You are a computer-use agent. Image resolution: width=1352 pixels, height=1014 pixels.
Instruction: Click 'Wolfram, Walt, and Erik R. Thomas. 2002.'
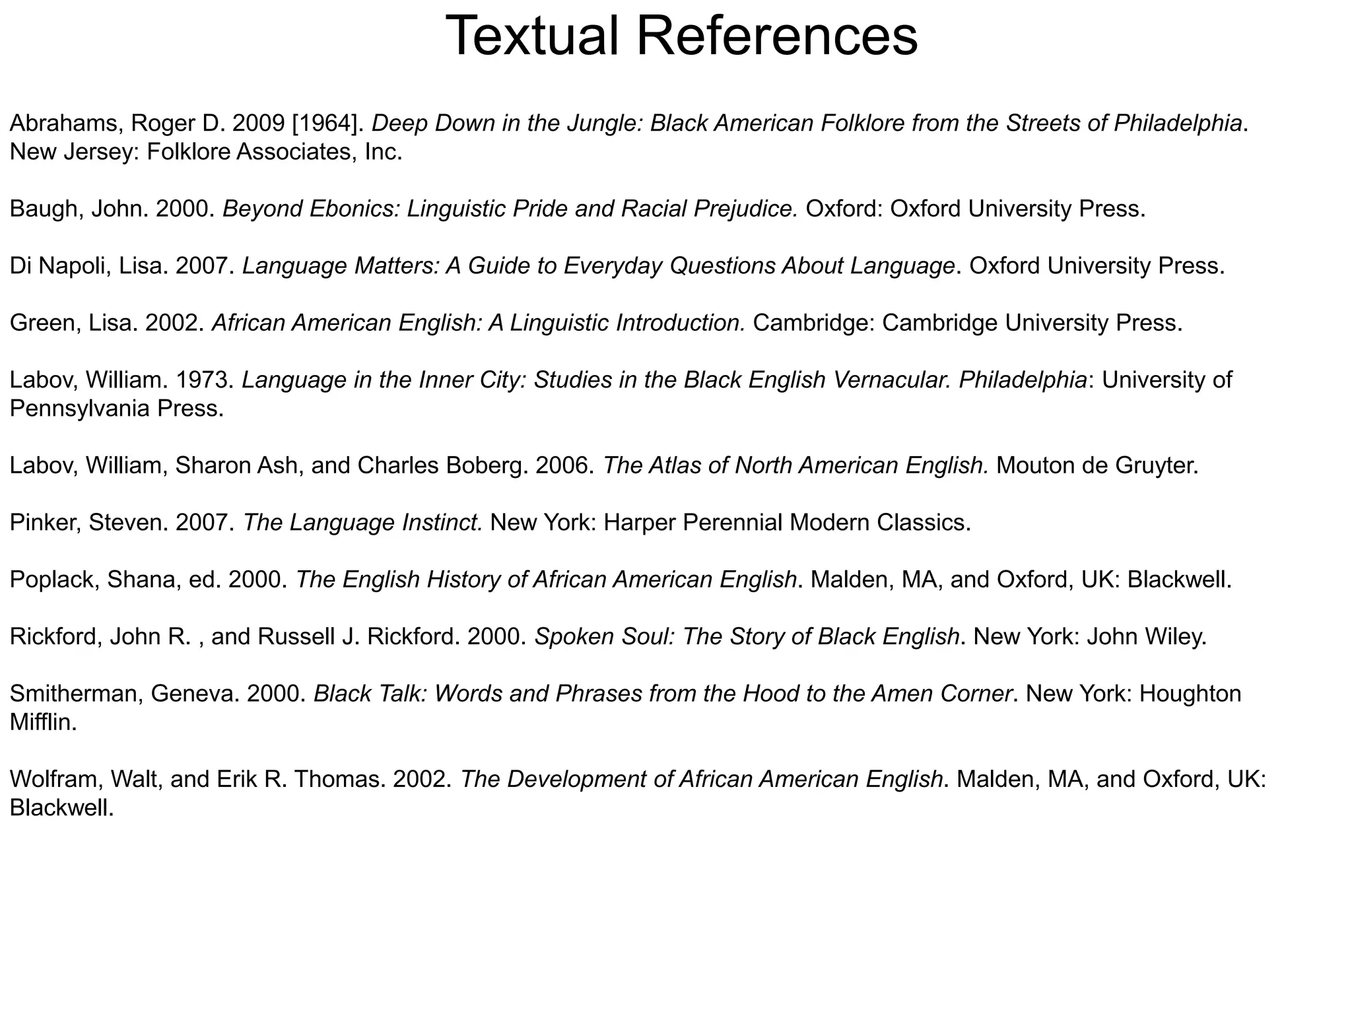click(x=230, y=780)
